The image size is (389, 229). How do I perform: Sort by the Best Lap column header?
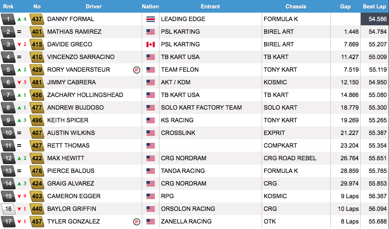click(x=375, y=6)
